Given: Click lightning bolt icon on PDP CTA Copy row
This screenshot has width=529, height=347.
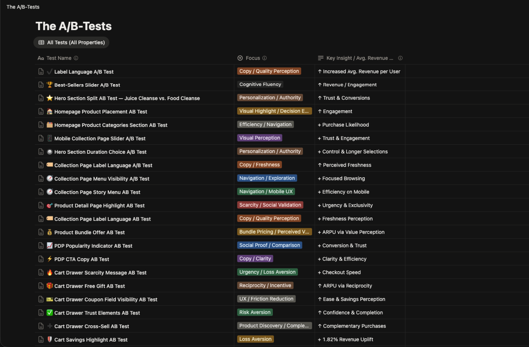Looking at the screenshot, I should pyautogui.click(x=50, y=259).
